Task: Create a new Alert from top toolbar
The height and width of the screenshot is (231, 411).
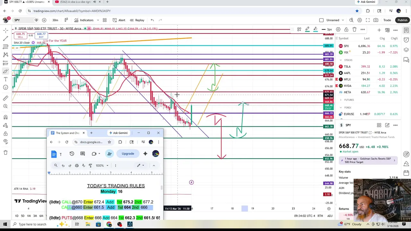Action: click(119, 20)
